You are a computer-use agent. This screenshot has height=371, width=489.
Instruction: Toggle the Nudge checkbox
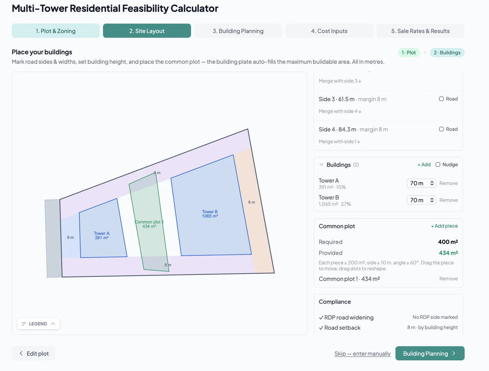pyautogui.click(x=438, y=164)
